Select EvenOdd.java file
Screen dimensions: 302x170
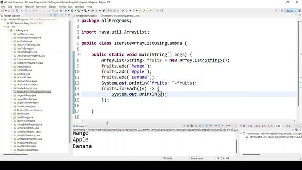24,67
